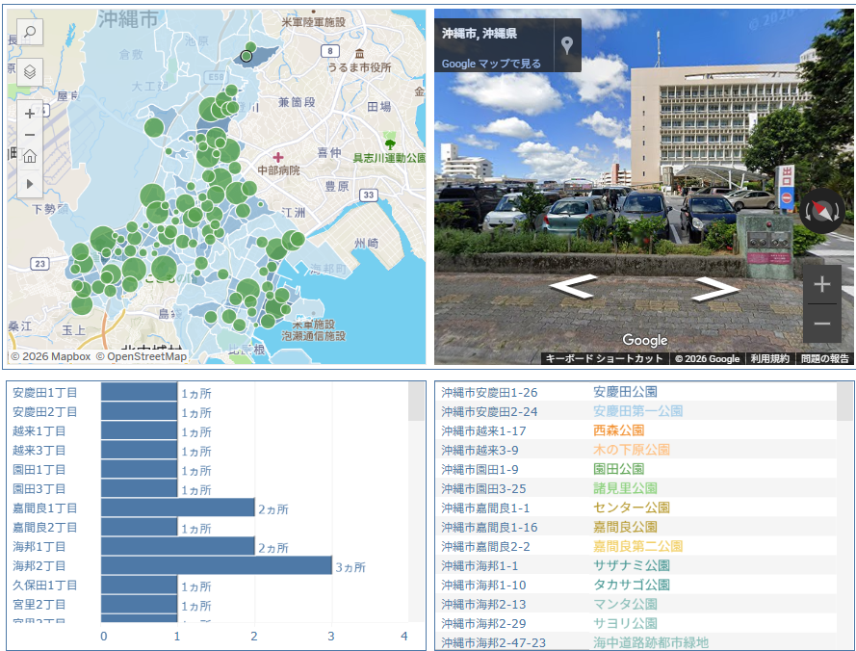The width and height of the screenshot is (856, 651).
Task: Reset map view with home icon
Action: pos(30,157)
